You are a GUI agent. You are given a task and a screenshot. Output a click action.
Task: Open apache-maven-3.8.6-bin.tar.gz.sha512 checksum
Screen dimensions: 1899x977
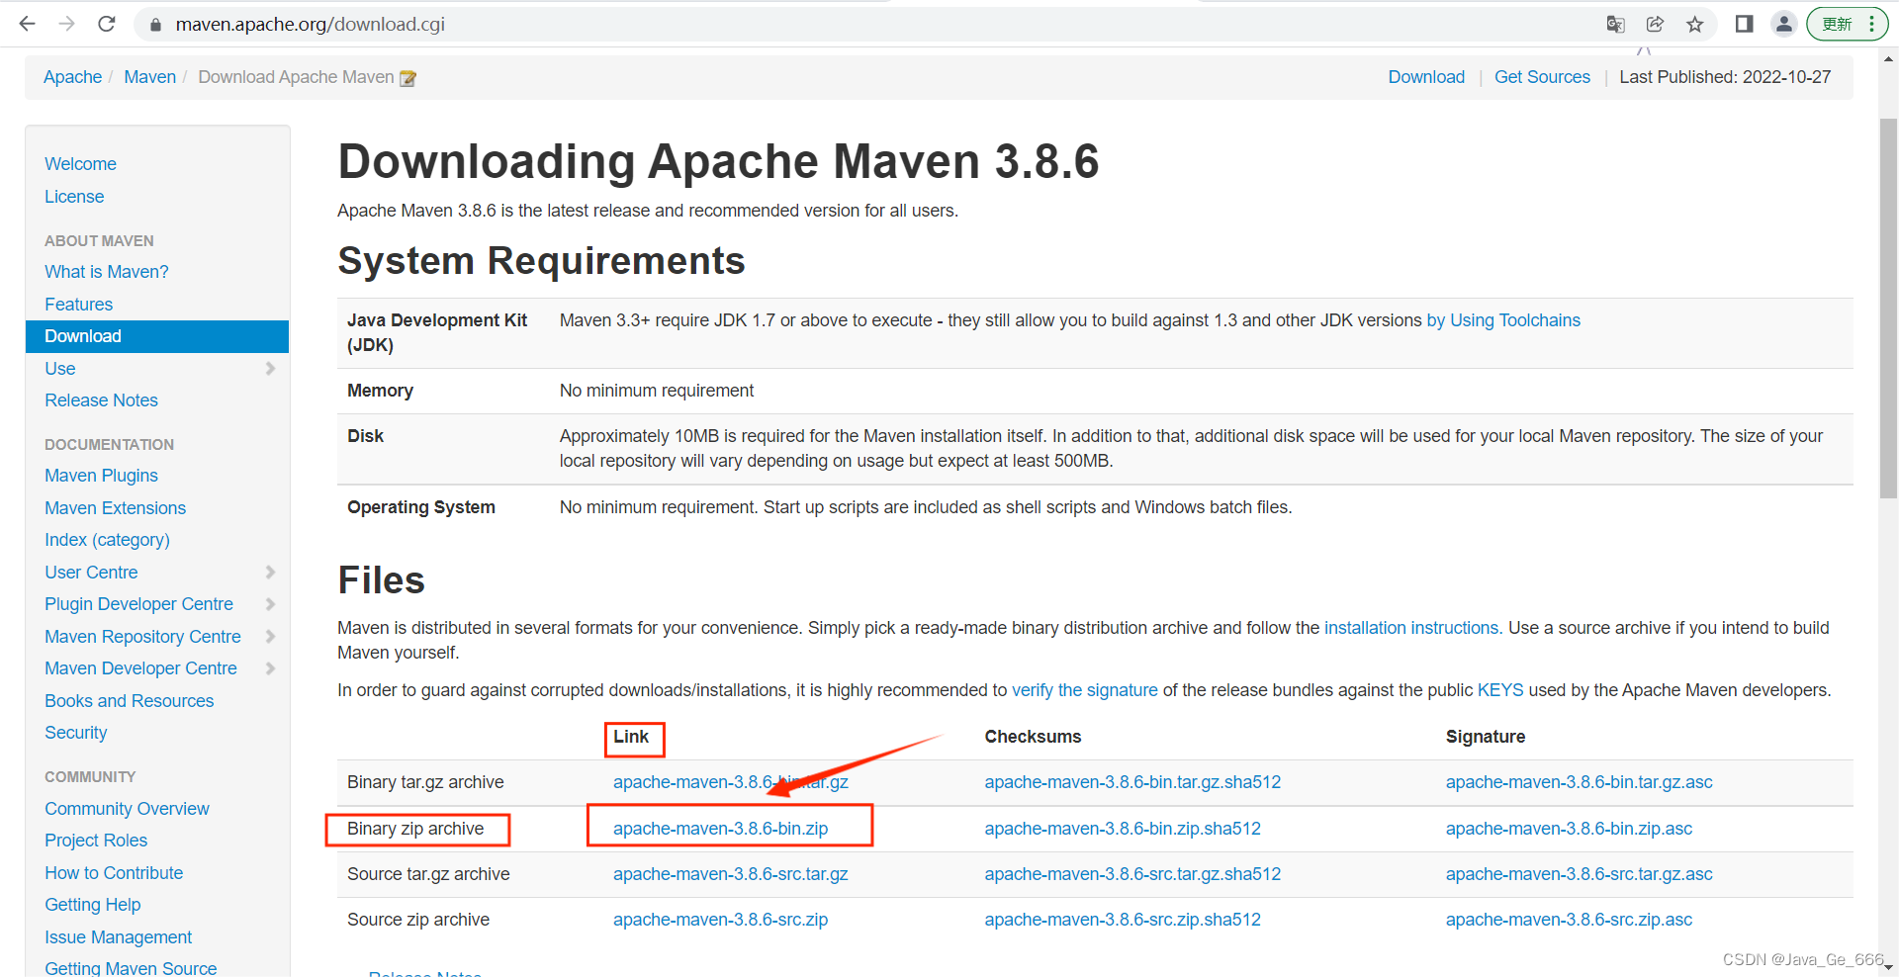[x=1132, y=782]
